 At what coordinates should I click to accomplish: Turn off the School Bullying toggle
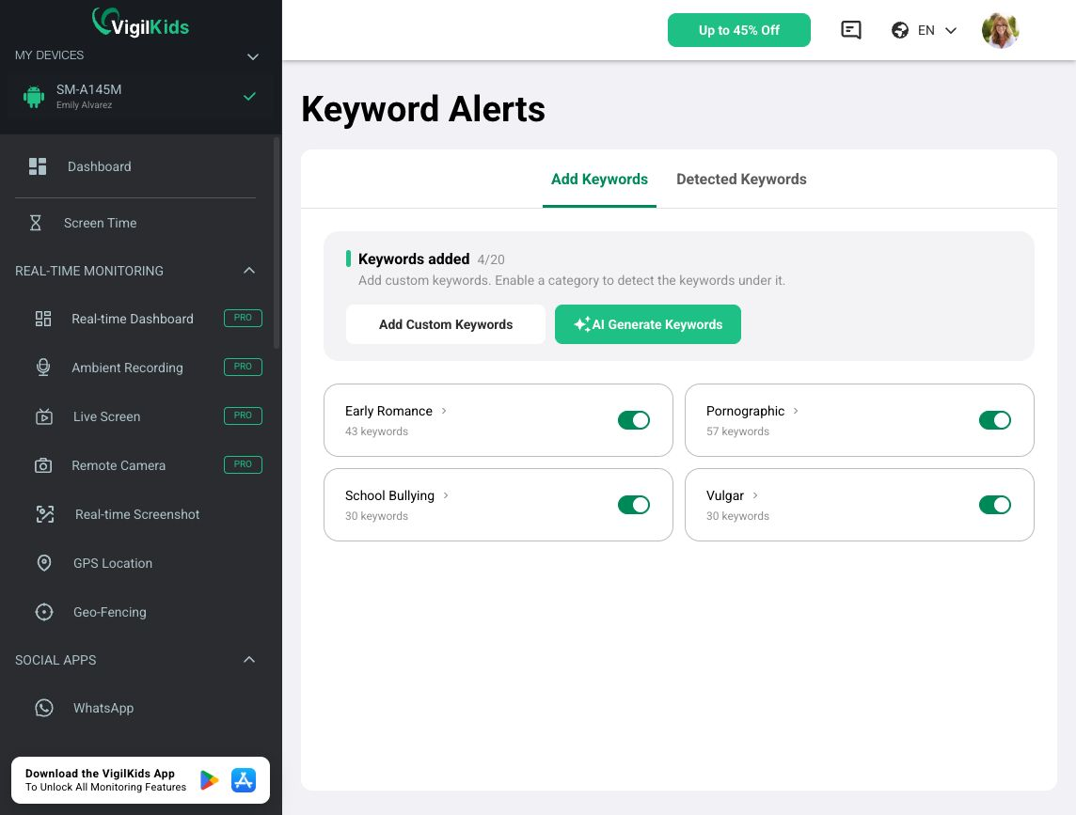coord(633,505)
